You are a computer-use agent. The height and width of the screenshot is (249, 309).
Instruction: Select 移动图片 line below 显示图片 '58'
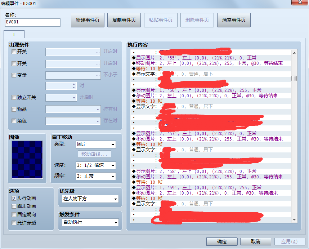click(x=211, y=177)
